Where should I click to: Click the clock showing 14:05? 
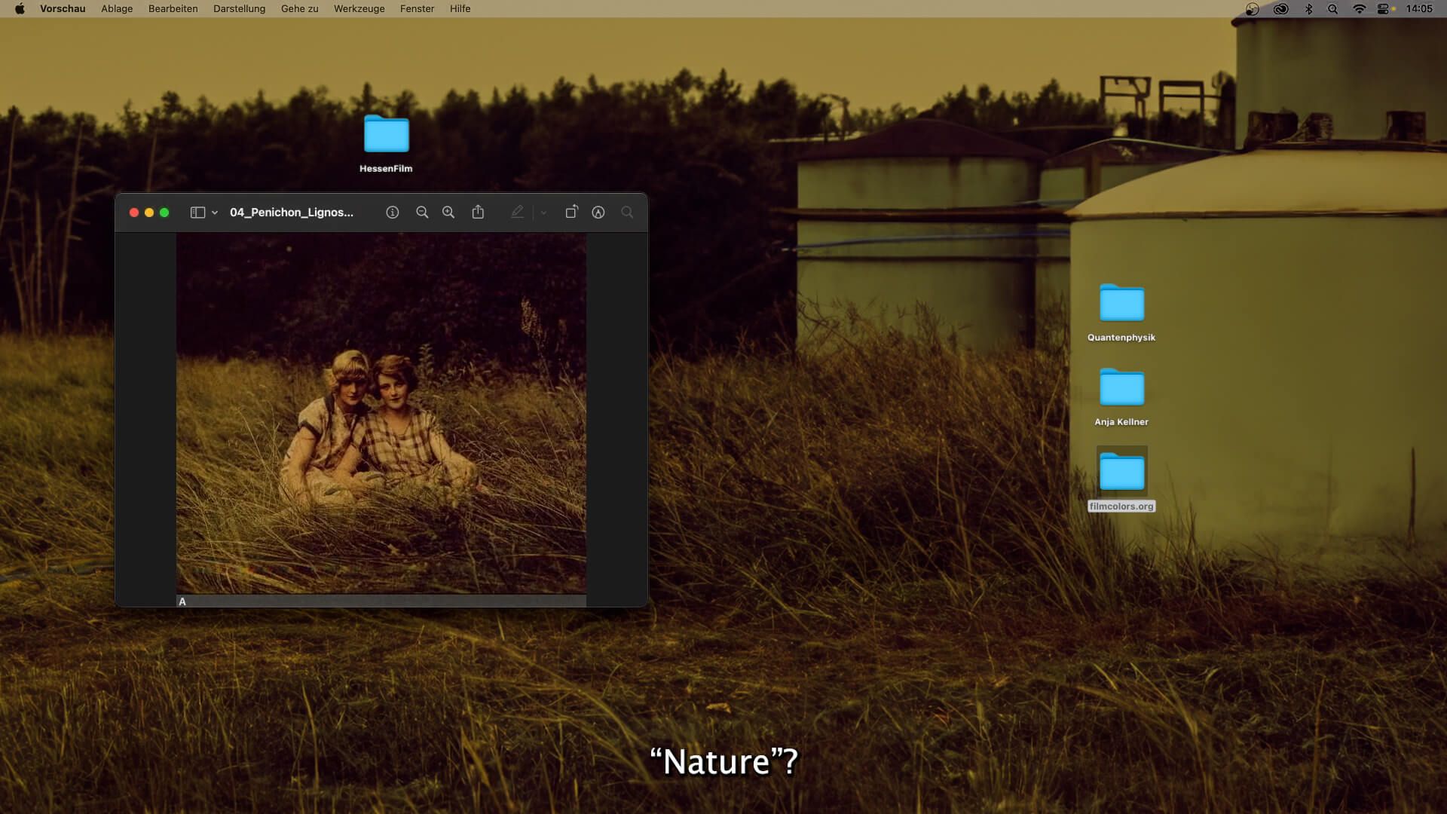point(1419,9)
